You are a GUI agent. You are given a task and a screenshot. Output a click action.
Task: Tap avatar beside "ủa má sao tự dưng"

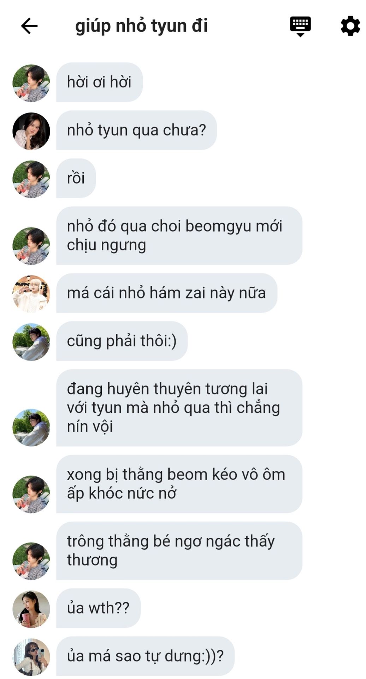coord(31,657)
